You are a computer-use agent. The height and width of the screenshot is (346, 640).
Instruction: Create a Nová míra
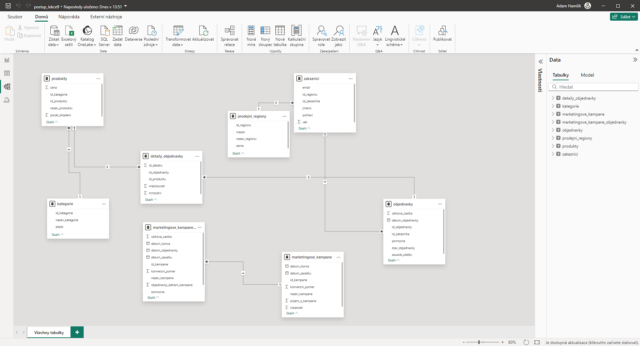pyautogui.click(x=251, y=36)
